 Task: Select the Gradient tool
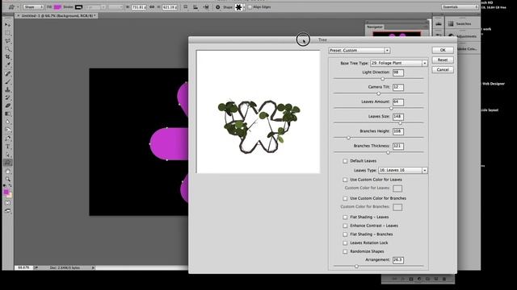(7, 114)
